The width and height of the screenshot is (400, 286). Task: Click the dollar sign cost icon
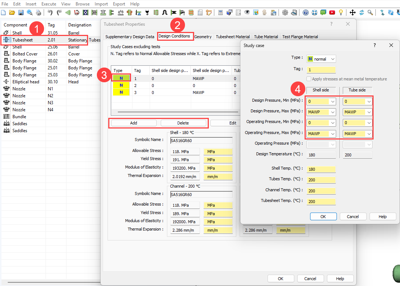pos(265,12)
